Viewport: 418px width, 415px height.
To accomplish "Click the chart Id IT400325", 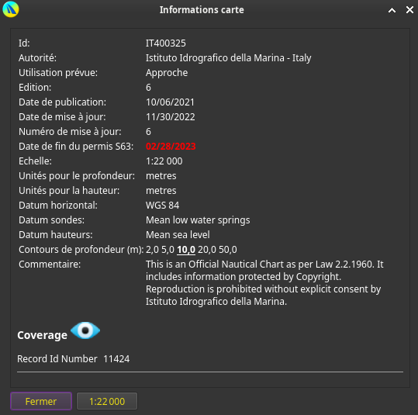I will point(165,43).
